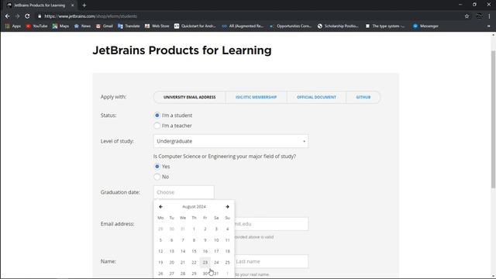496x279 pixels.
Task: Open the Maps bookmark
Action: pos(60,26)
